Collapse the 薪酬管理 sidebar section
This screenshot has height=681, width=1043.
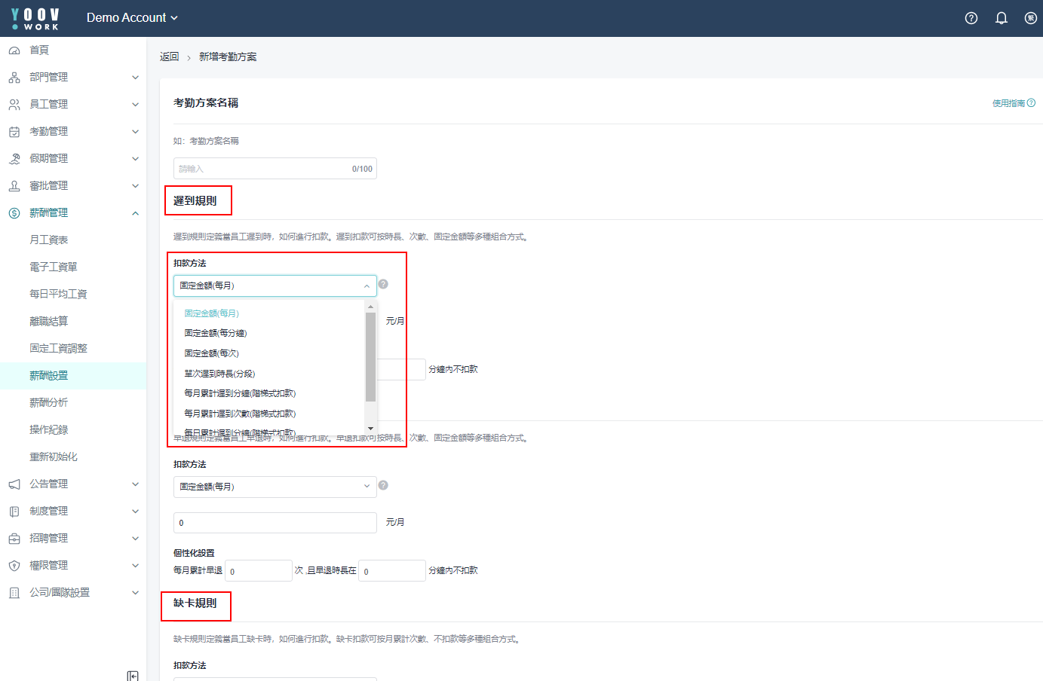pos(135,213)
